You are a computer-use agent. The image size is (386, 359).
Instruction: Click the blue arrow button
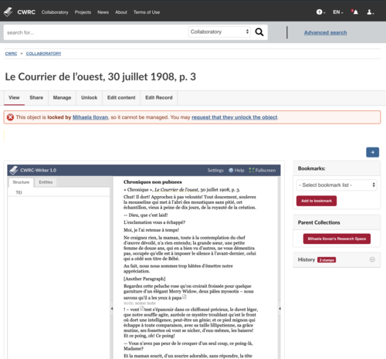(x=372, y=152)
